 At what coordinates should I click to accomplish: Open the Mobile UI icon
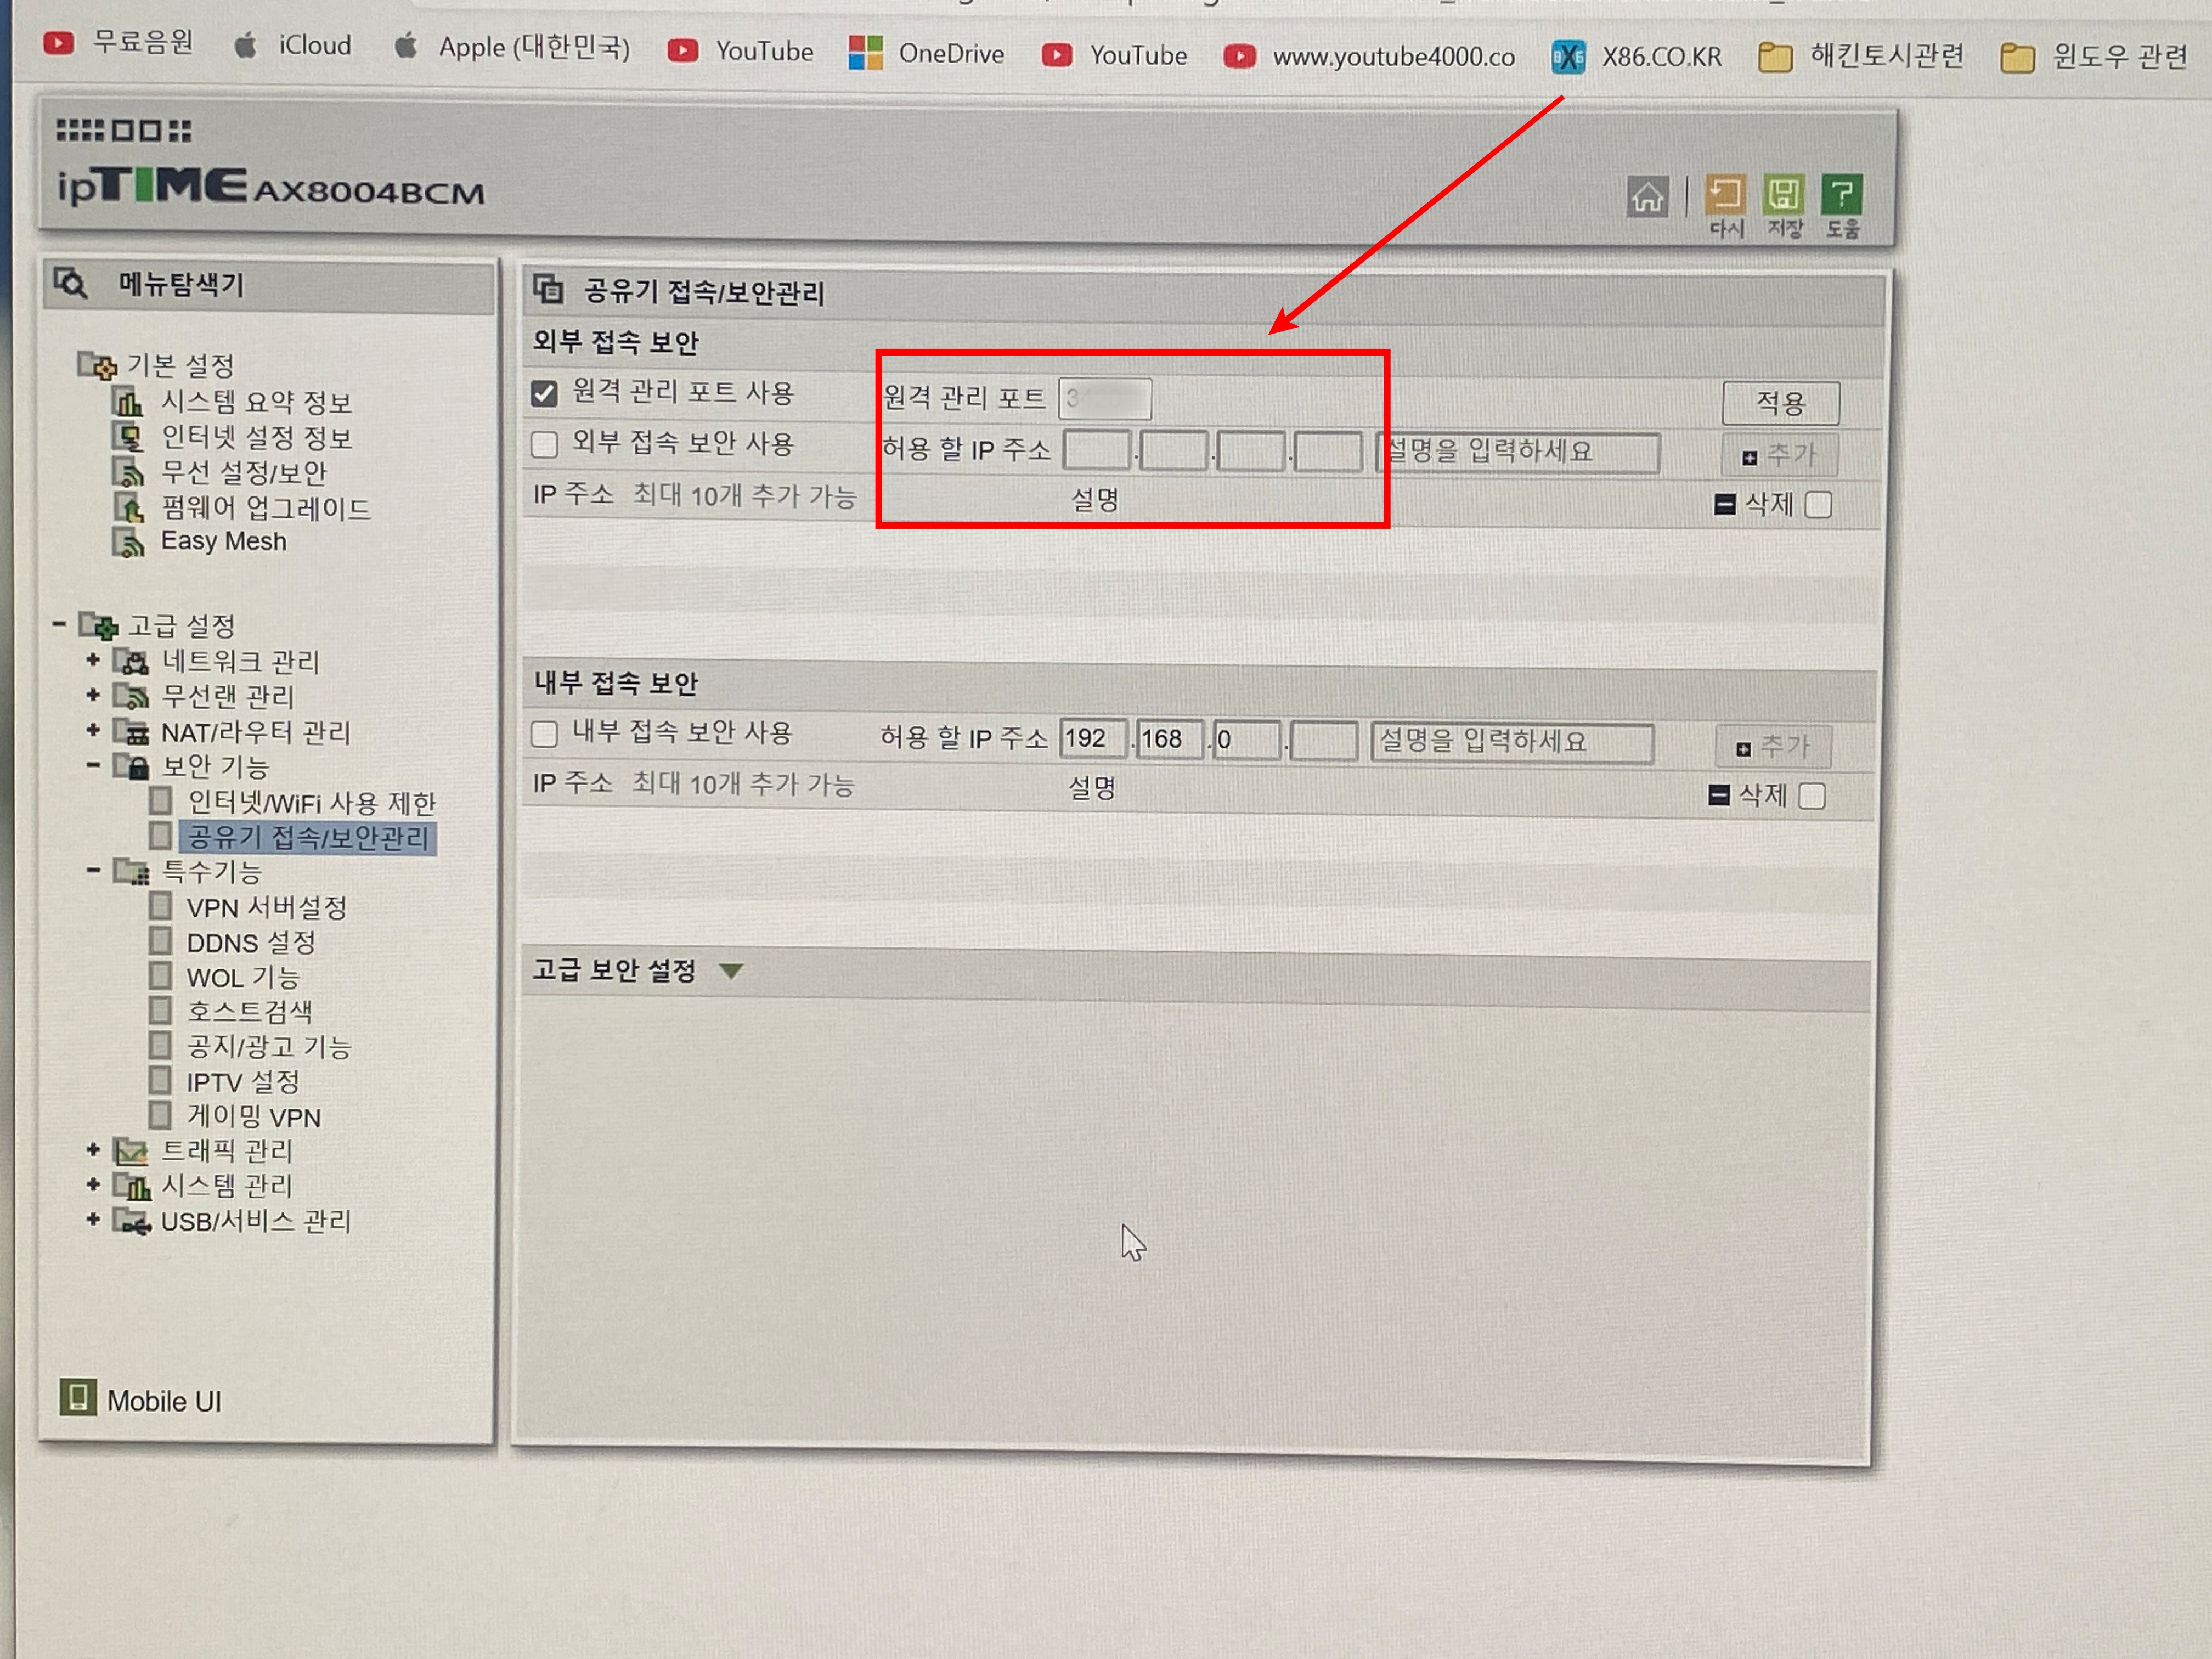pyautogui.click(x=78, y=1397)
